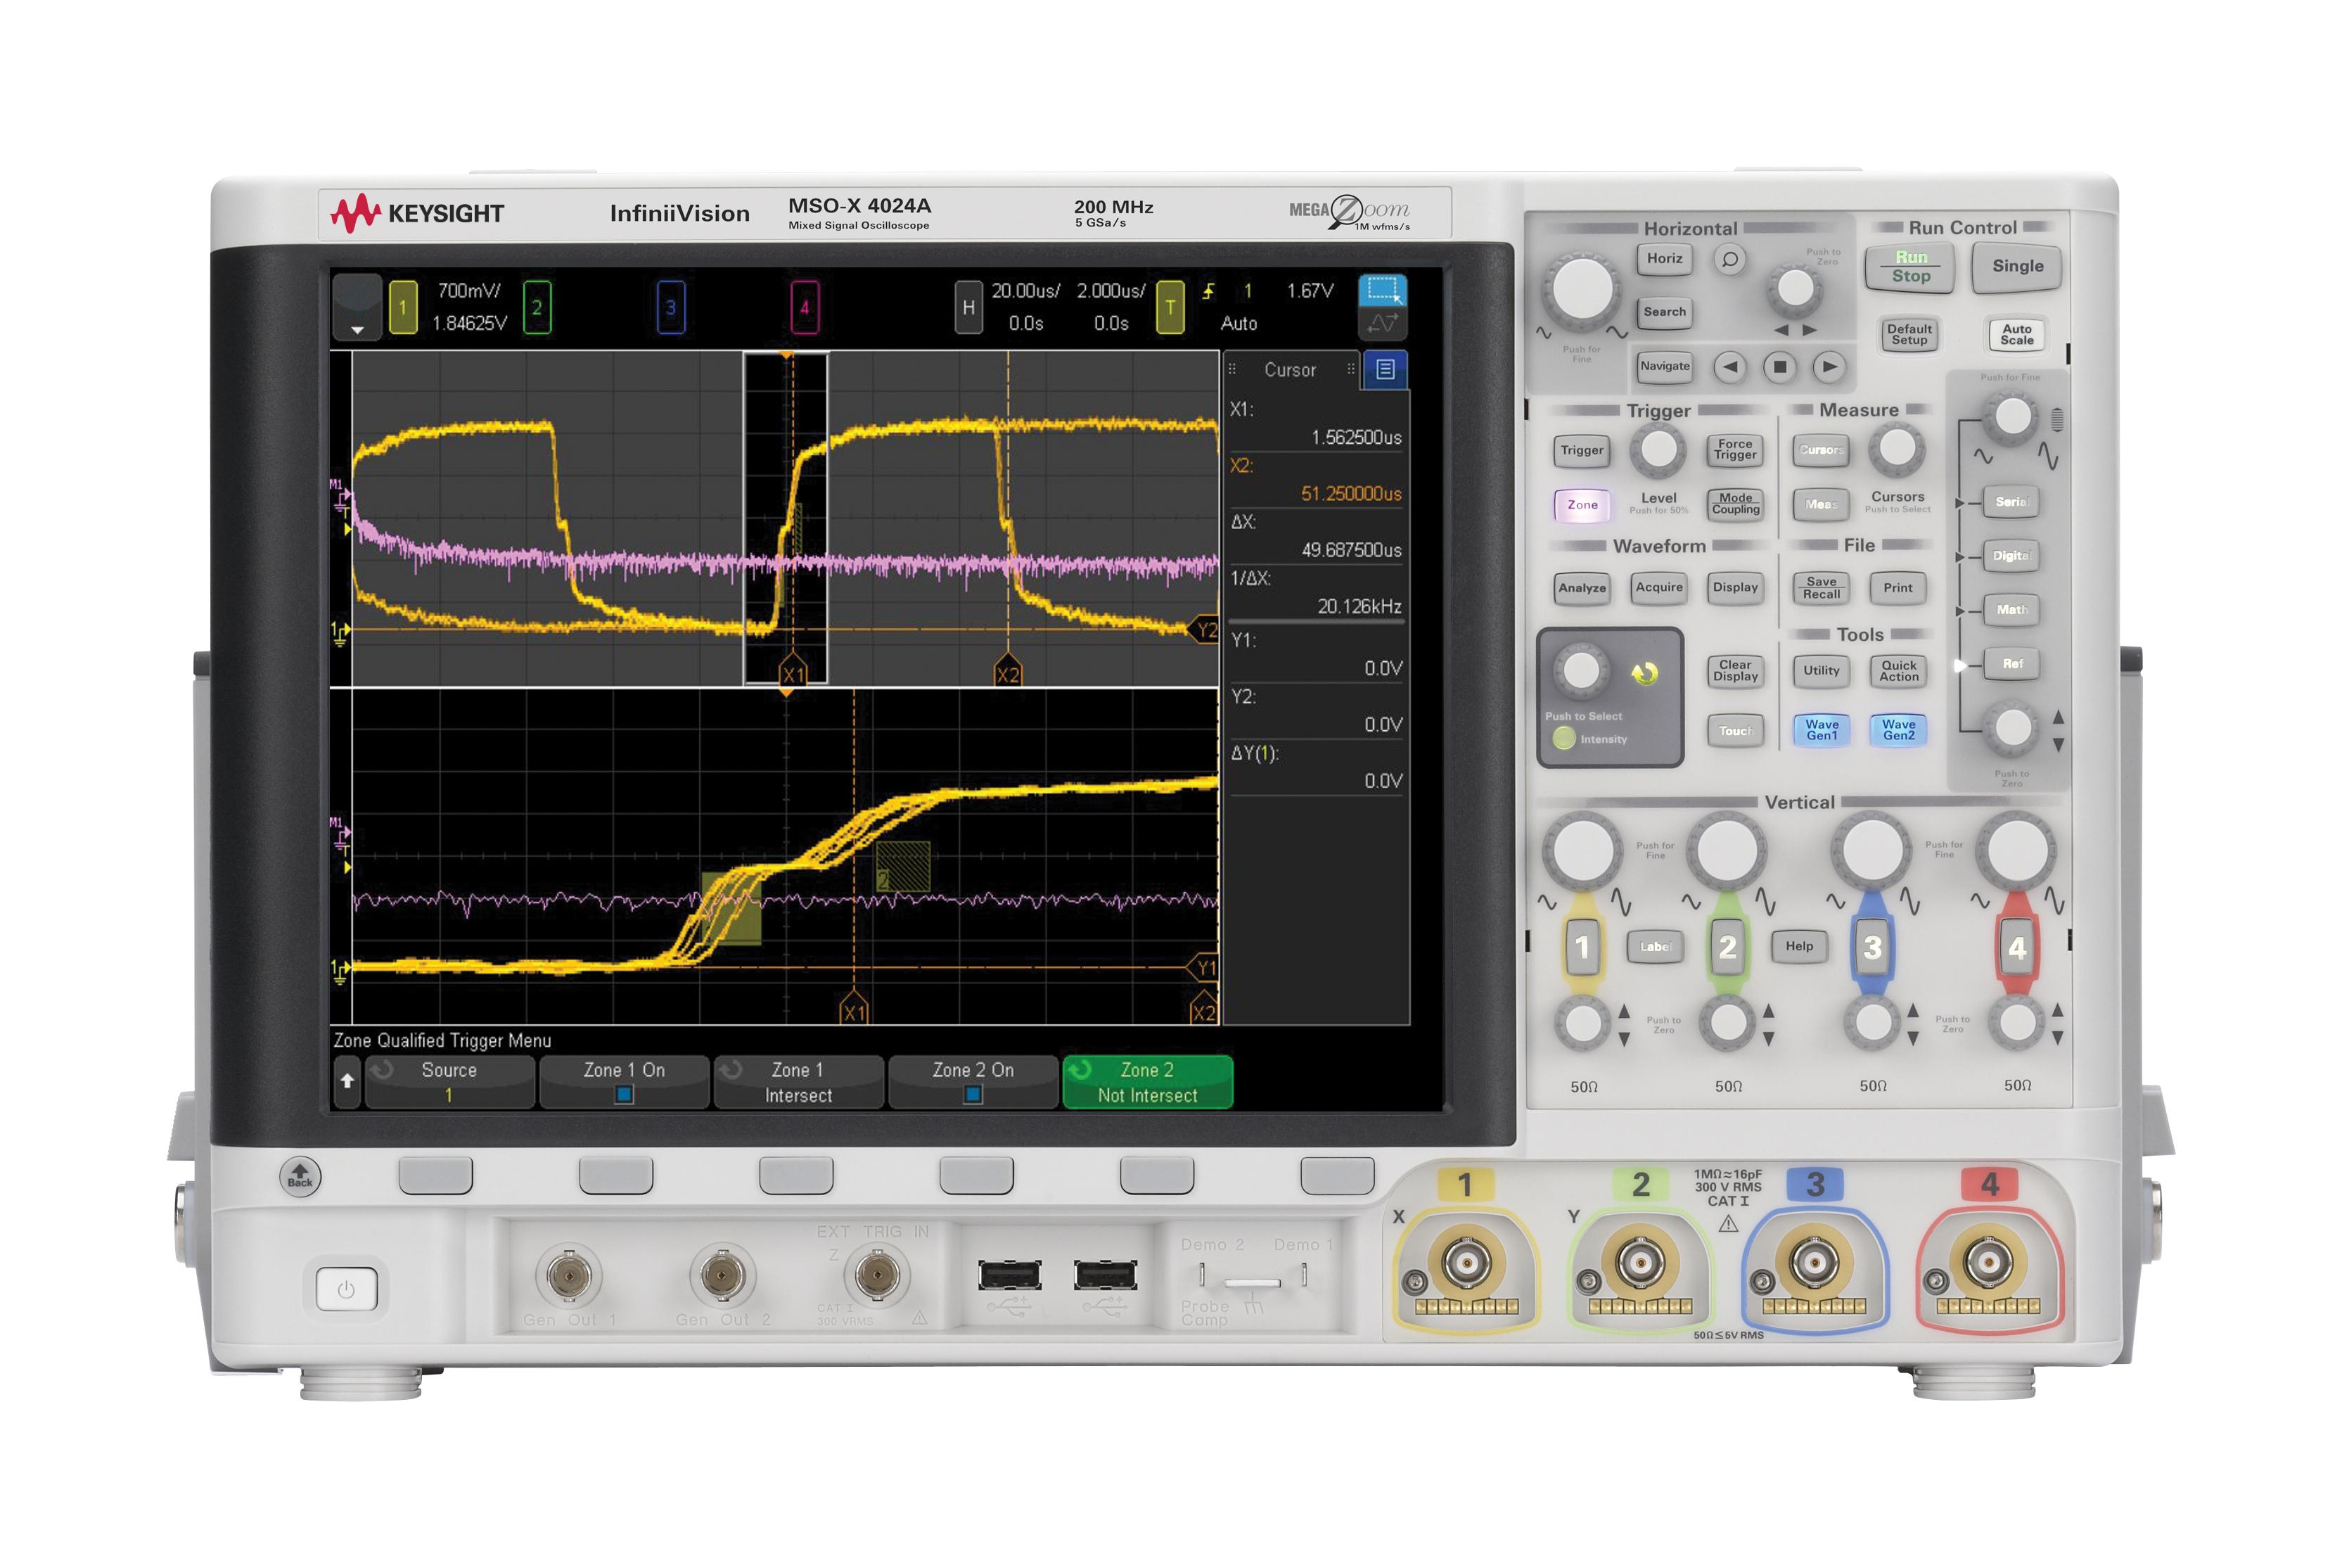Push the Entry knob in Push to Select
2342x1568 pixels.
pos(1581,670)
